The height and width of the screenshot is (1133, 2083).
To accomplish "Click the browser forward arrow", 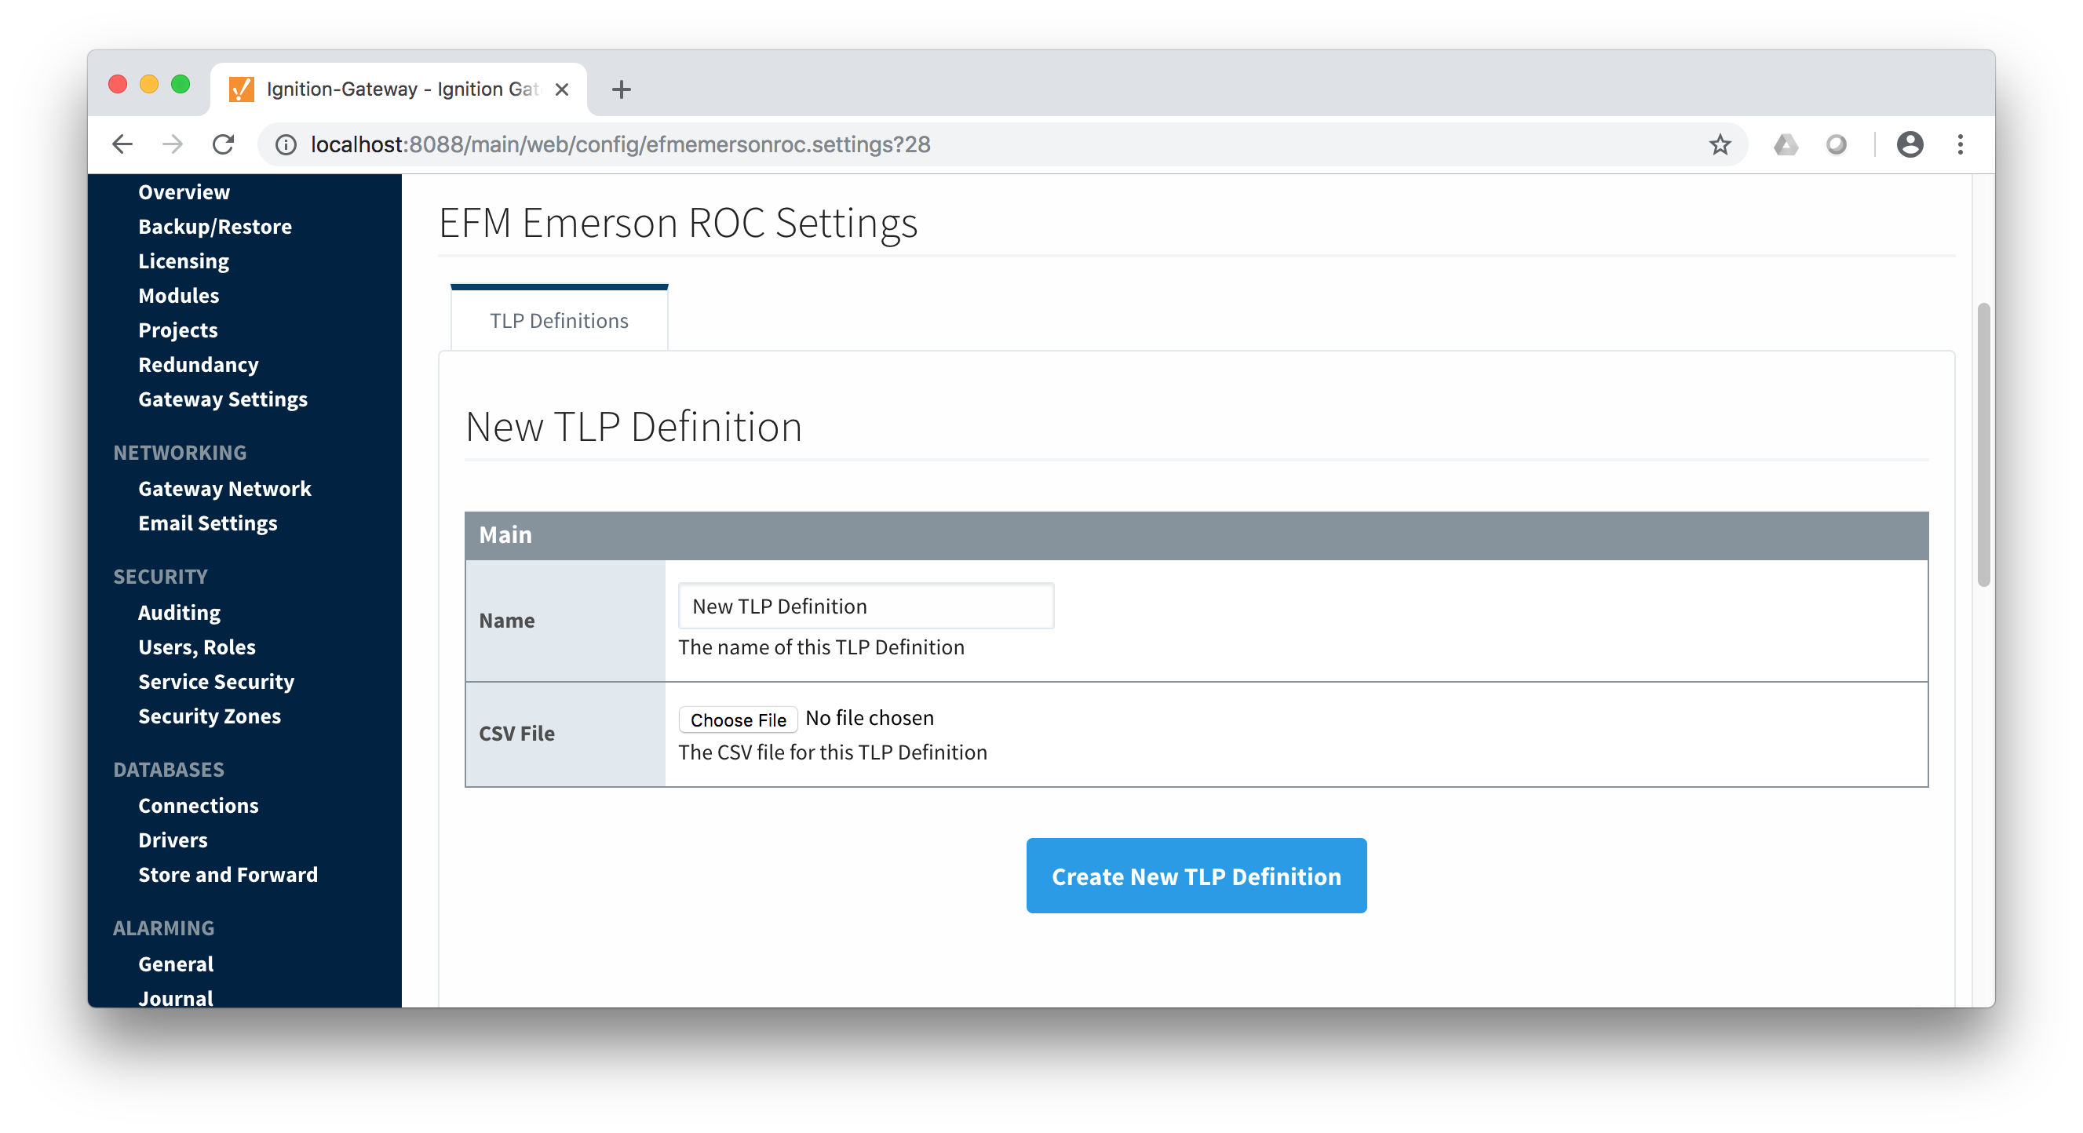I will 172,144.
